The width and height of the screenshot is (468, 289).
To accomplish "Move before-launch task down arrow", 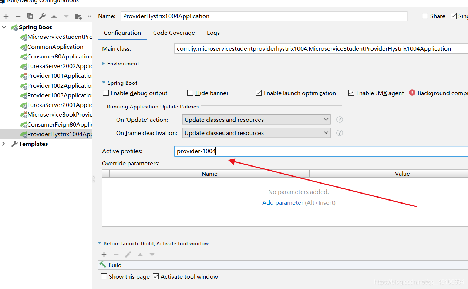I will click(x=152, y=255).
